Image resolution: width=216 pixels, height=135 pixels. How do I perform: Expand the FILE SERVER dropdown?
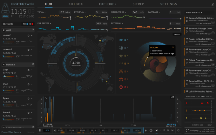[x=44, y=24]
